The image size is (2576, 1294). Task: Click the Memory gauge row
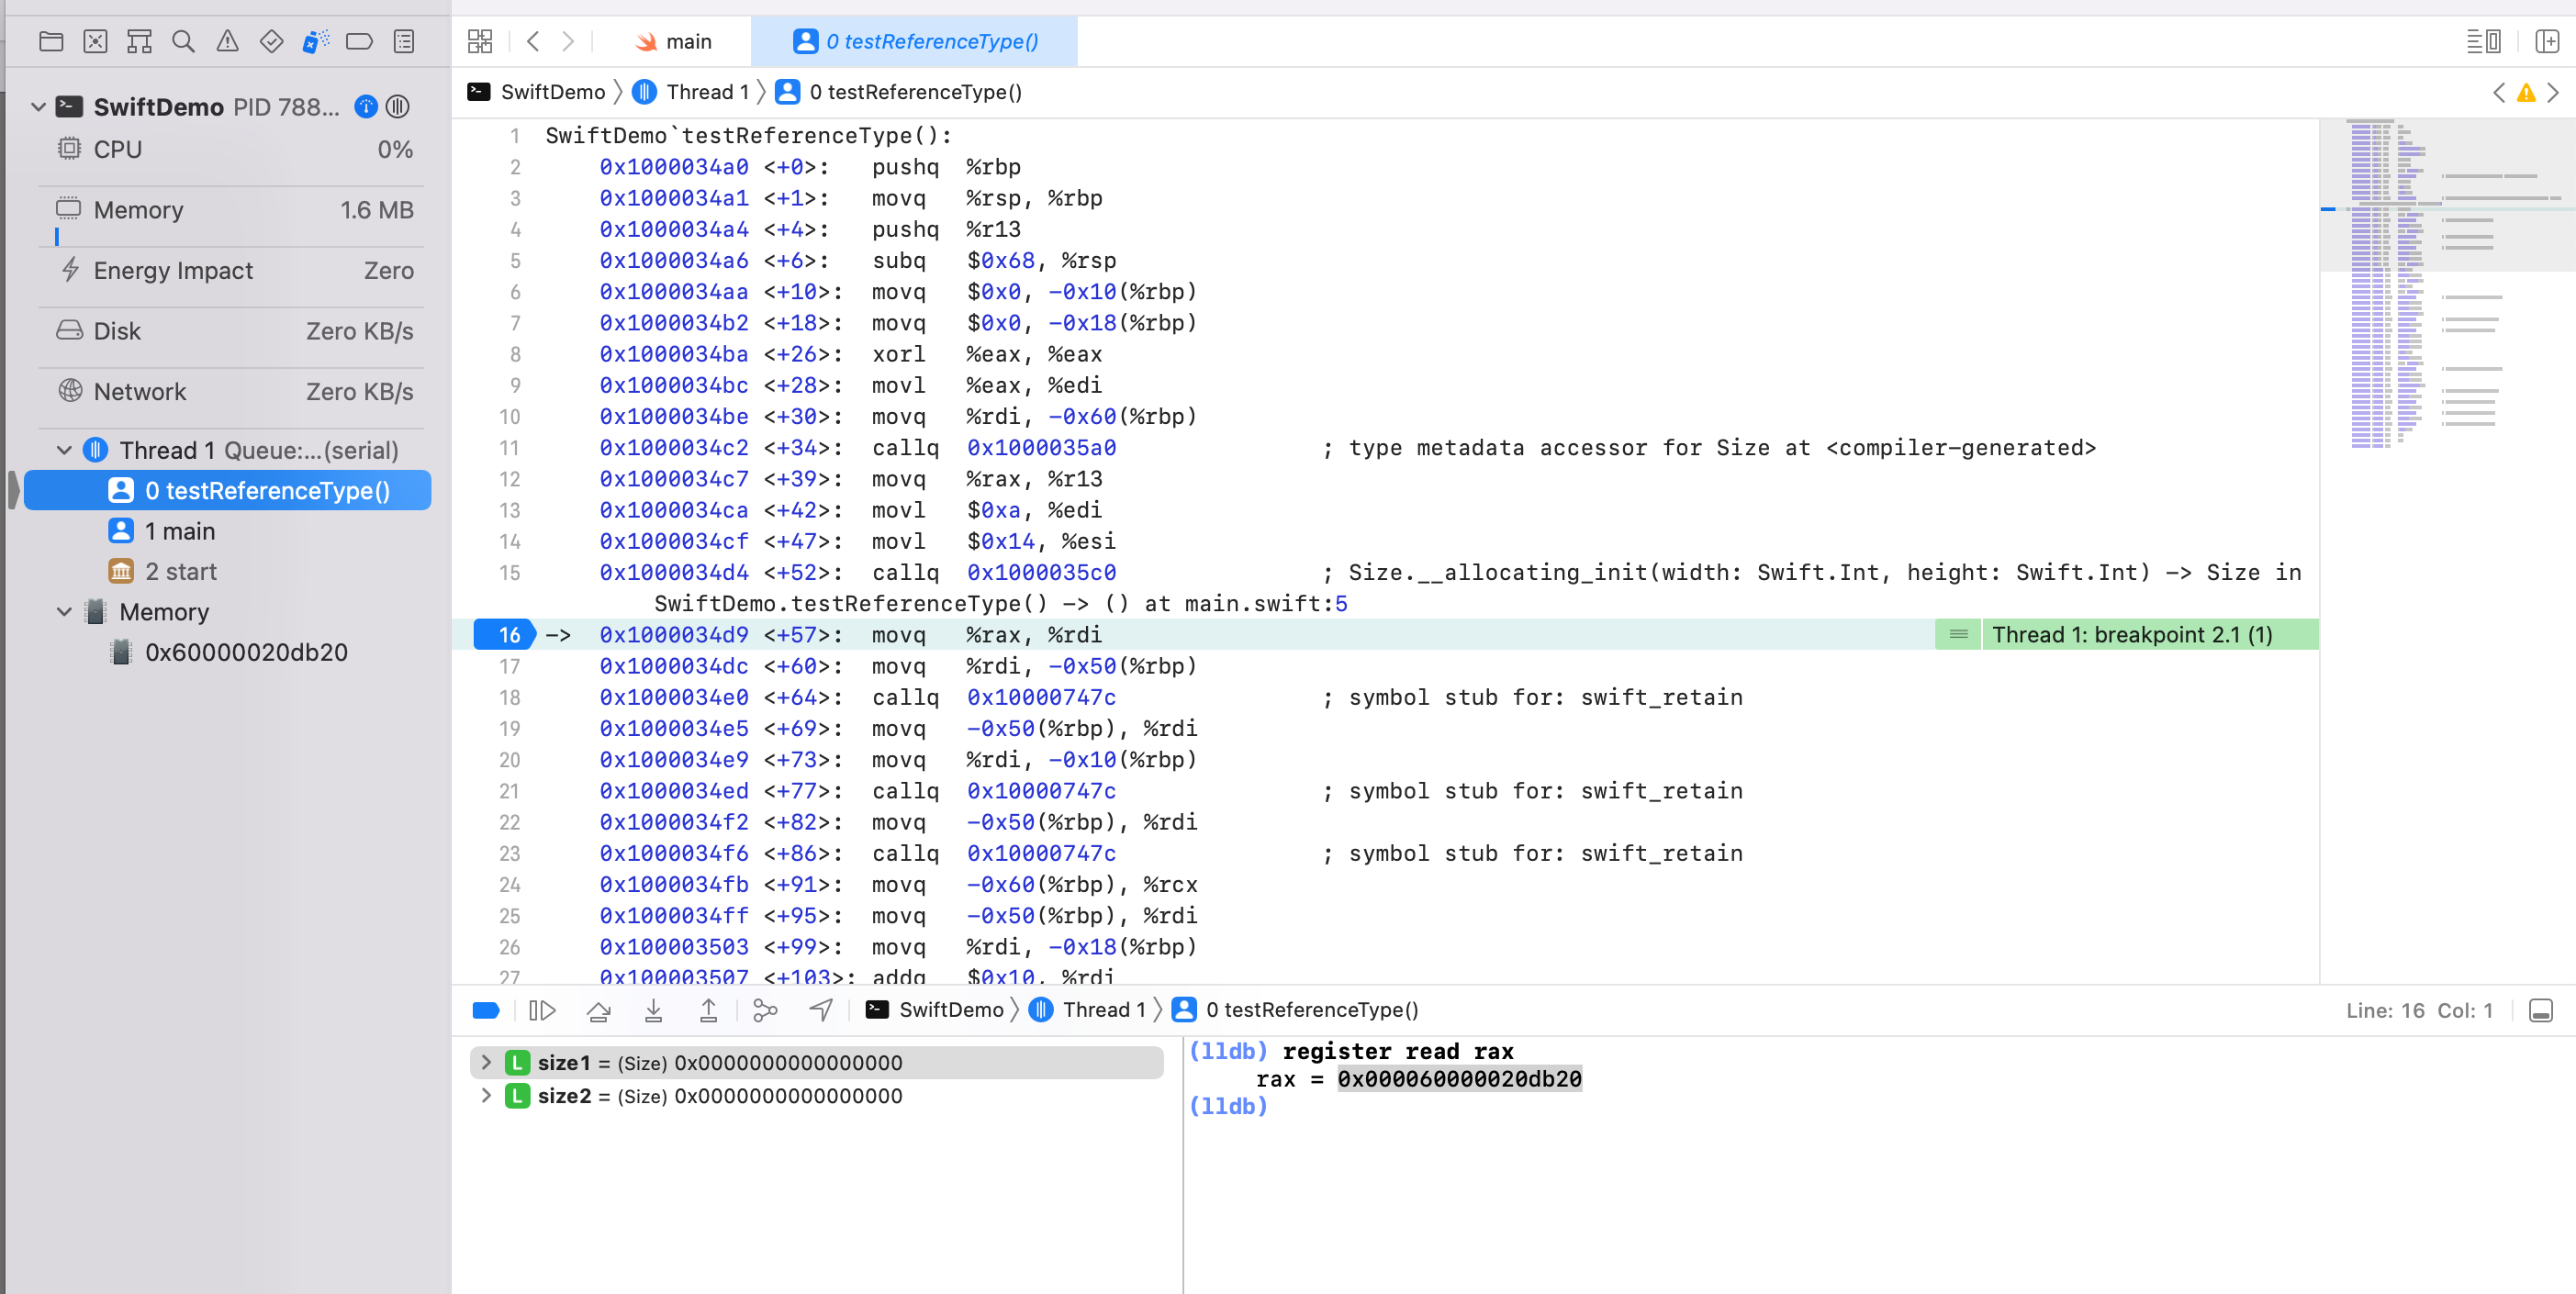point(231,210)
